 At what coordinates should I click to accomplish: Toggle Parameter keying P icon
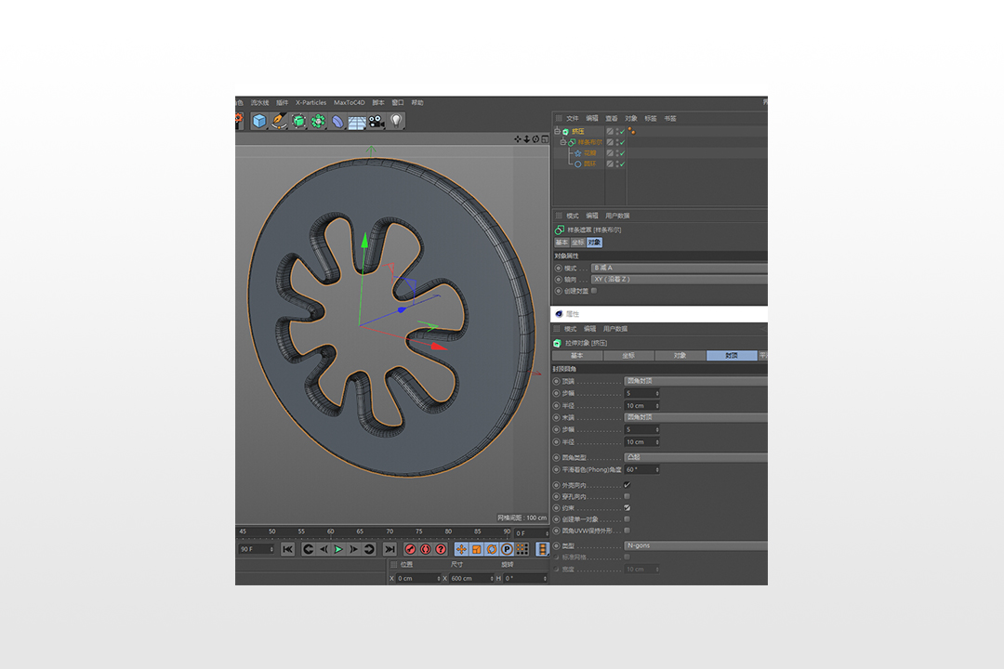[508, 549]
